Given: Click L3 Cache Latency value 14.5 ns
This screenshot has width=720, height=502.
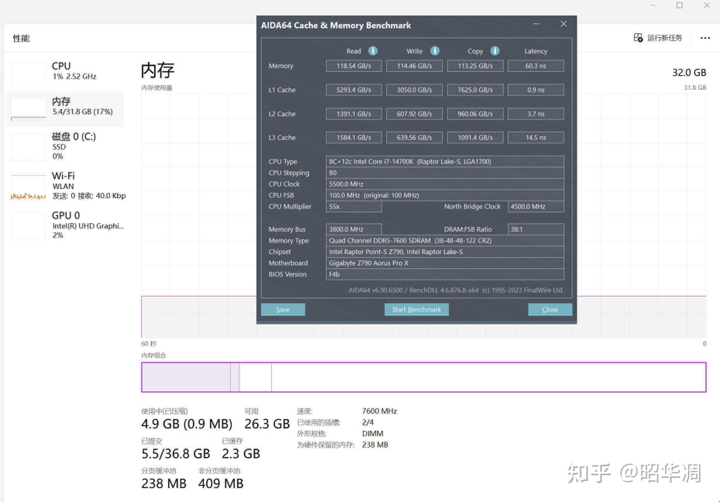Looking at the screenshot, I should tap(536, 138).
